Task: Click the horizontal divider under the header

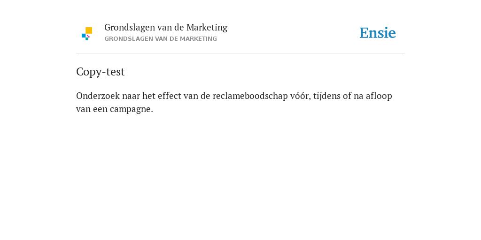Action: coord(240,53)
